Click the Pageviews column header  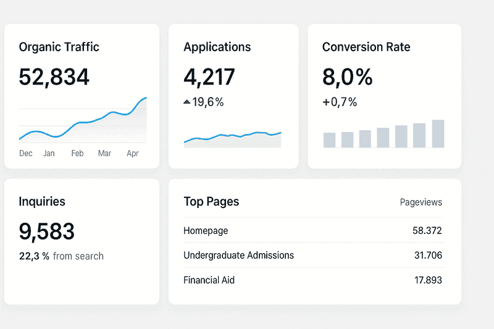(421, 202)
